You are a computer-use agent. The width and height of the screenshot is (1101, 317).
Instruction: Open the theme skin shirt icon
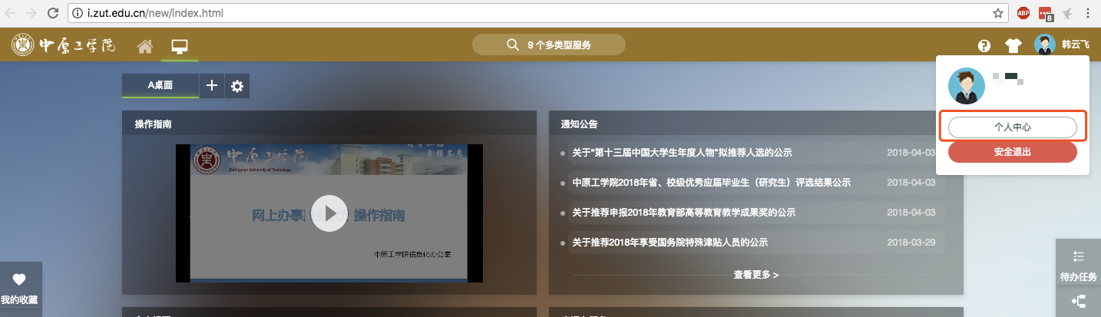click(1013, 45)
